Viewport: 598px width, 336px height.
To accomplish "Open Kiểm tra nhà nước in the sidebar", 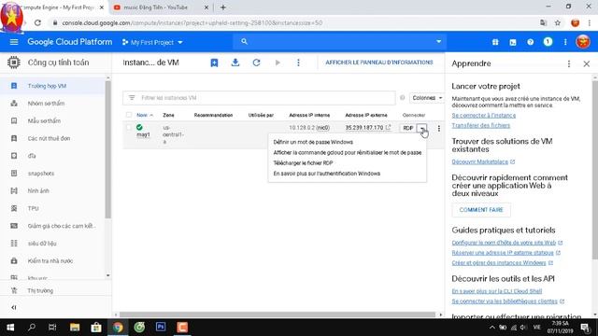I will 53,261.
